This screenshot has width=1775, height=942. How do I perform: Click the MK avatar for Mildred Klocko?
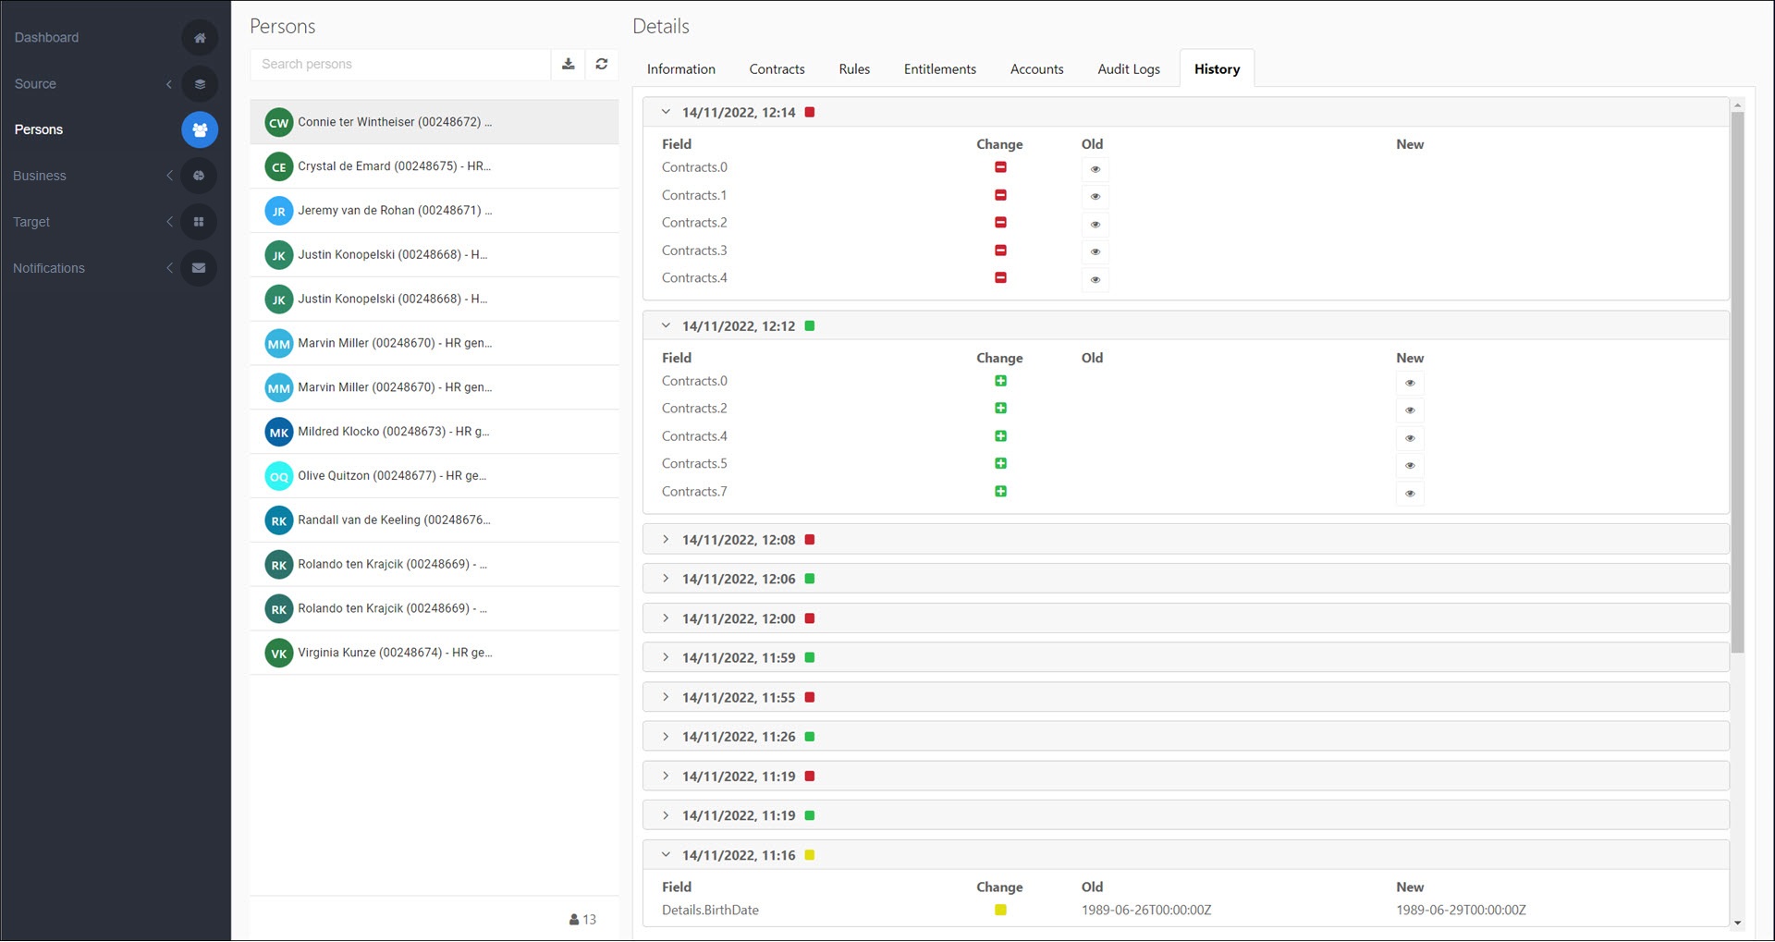pyautogui.click(x=278, y=433)
